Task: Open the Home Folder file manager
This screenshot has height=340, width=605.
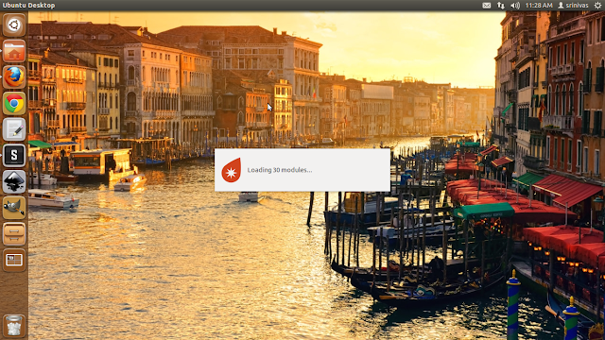Action: click(14, 51)
